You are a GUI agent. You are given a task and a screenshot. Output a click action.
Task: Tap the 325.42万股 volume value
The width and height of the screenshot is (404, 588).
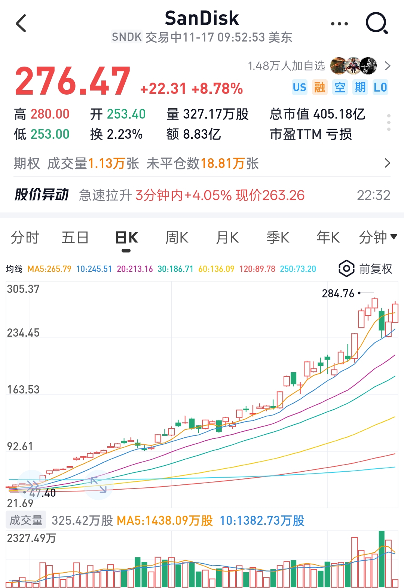tap(82, 520)
